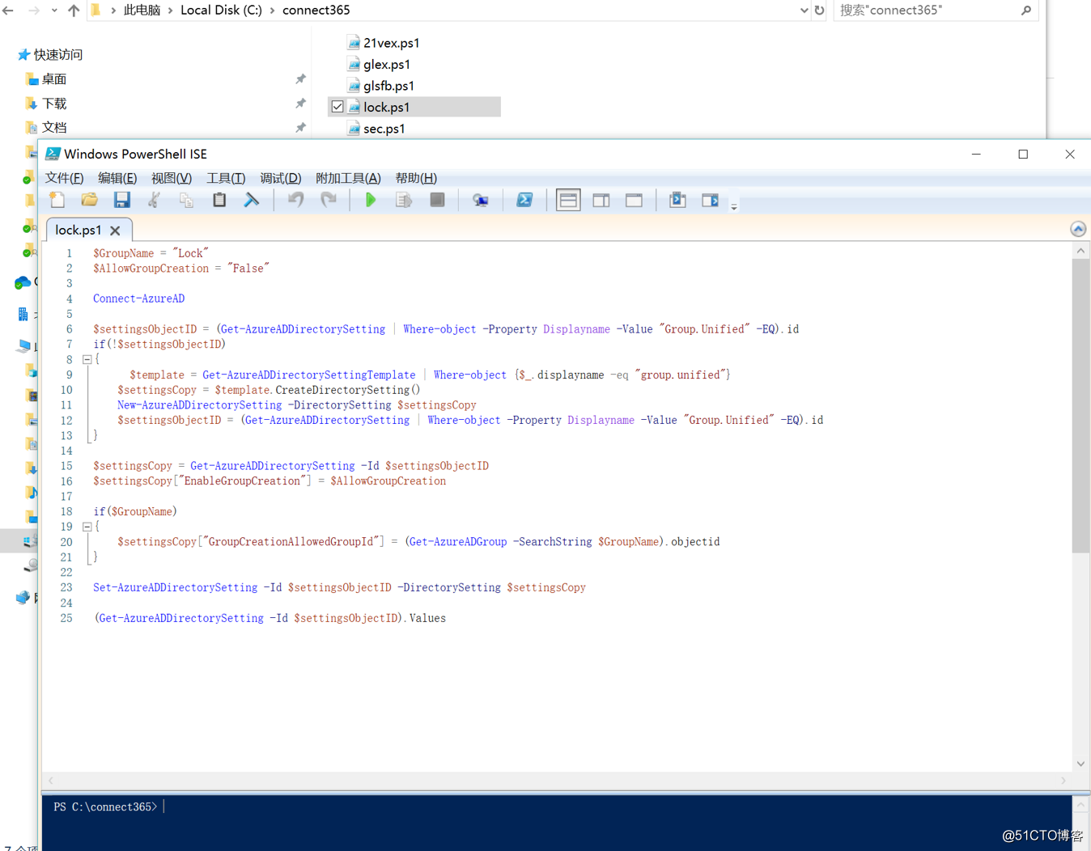Unpin 桌面 using its pin icon
Screen dimensions: 1091x851
click(x=300, y=79)
